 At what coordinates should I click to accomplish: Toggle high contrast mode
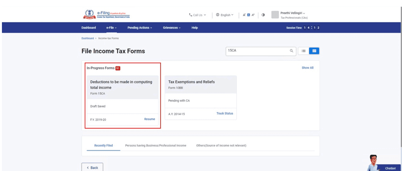[x=263, y=15]
